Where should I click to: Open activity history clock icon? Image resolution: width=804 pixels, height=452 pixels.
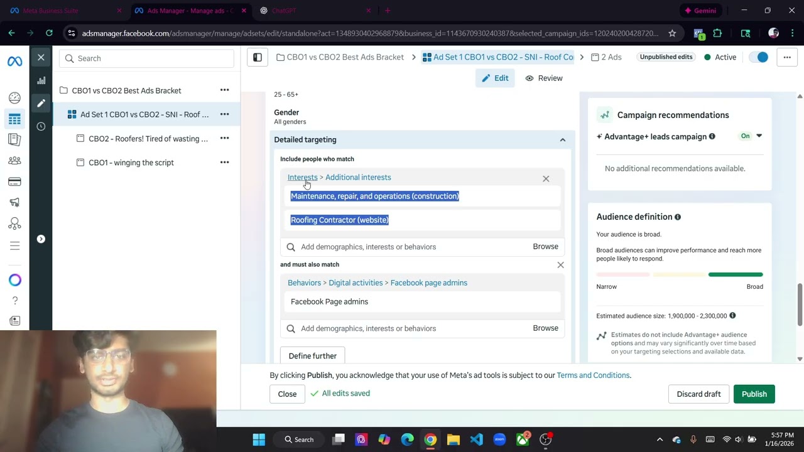(41, 126)
